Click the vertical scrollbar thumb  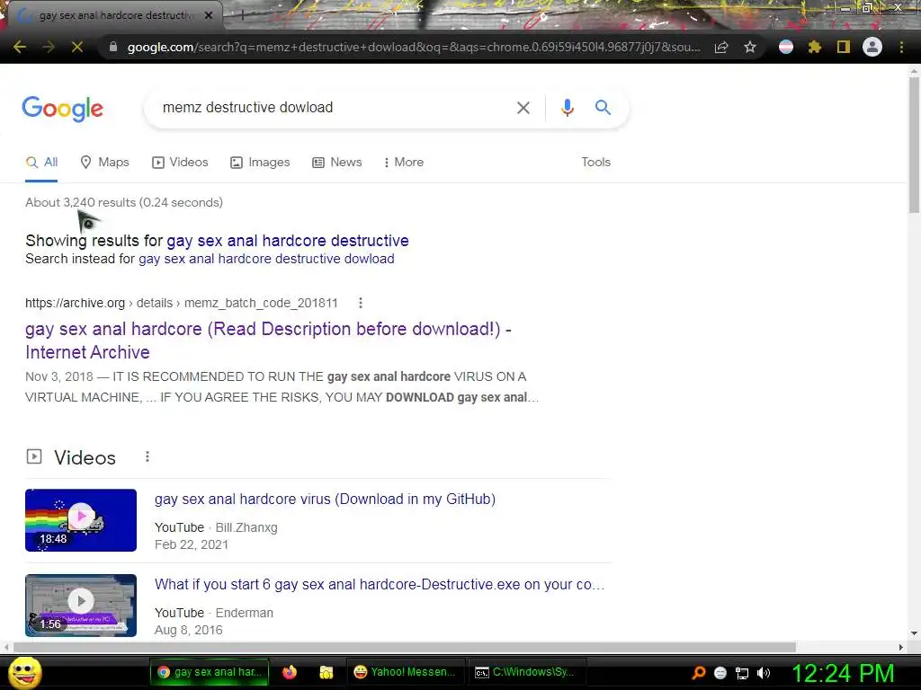[x=914, y=145]
